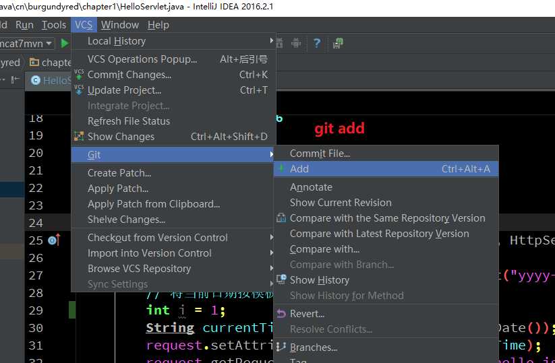The height and width of the screenshot is (363, 555).
Task: Choose Compare with Latest Repository Version
Action: (386, 234)
